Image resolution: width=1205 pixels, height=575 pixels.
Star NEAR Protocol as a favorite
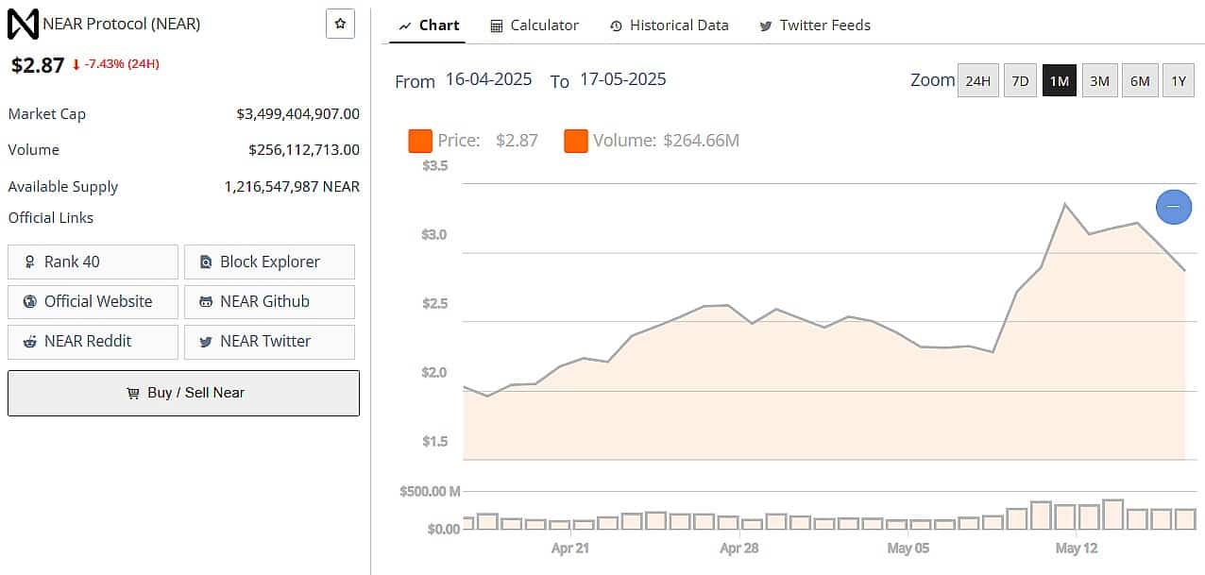[340, 24]
